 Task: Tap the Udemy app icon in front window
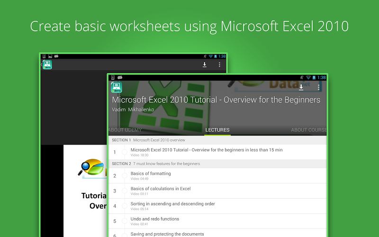point(117,87)
